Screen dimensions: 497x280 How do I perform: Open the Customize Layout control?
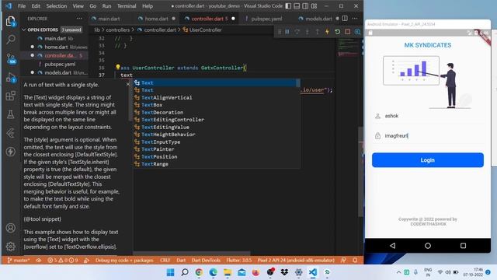click(314, 6)
